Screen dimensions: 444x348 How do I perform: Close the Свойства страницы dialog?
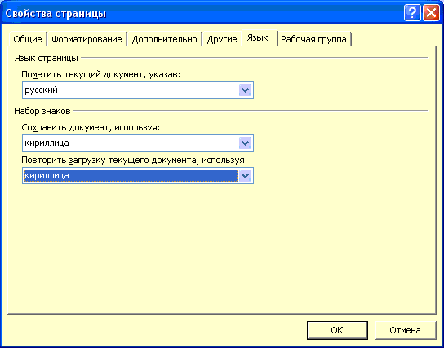431,13
